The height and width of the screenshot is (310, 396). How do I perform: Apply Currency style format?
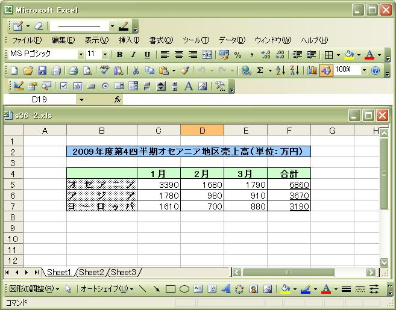coord(224,55)
